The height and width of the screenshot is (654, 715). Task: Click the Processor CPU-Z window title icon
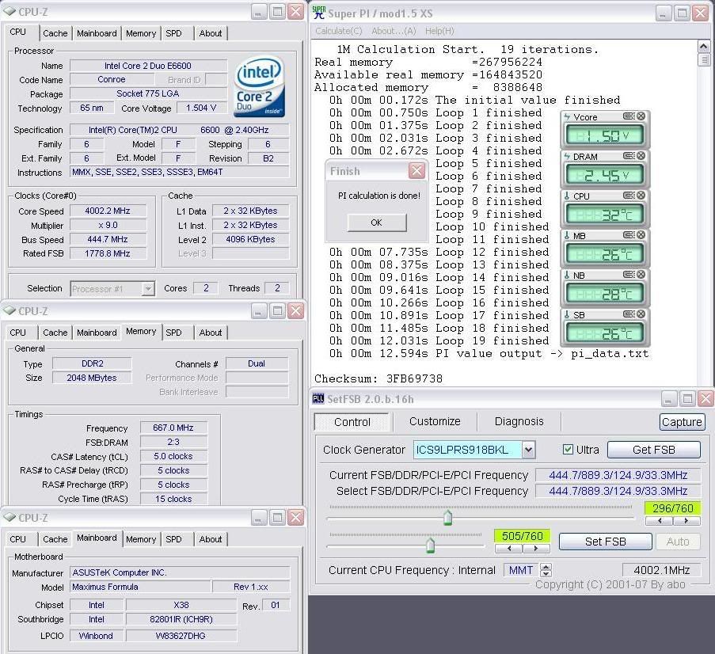point(10,11)
